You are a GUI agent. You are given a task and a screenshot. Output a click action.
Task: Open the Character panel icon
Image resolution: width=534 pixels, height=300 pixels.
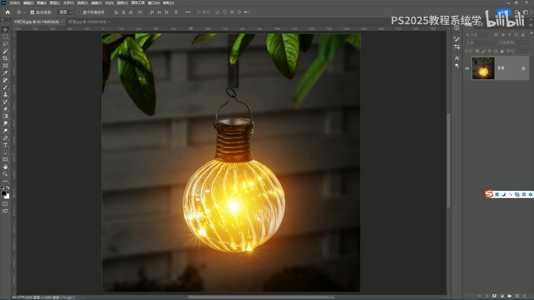click(x=457, y=58)
